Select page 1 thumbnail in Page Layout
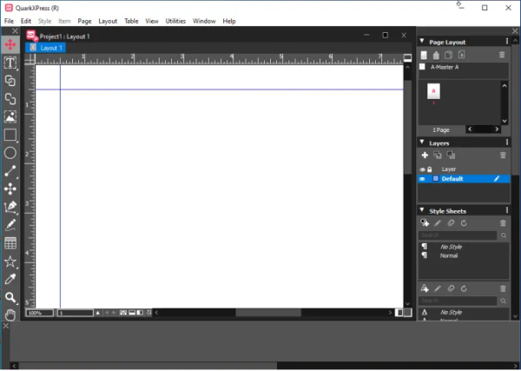This screenshot has height=371, width=521. coord(433,91)
